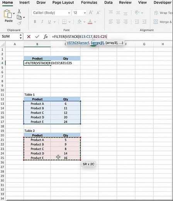
Task: Increase the cell indent
Action: point(144,22)
